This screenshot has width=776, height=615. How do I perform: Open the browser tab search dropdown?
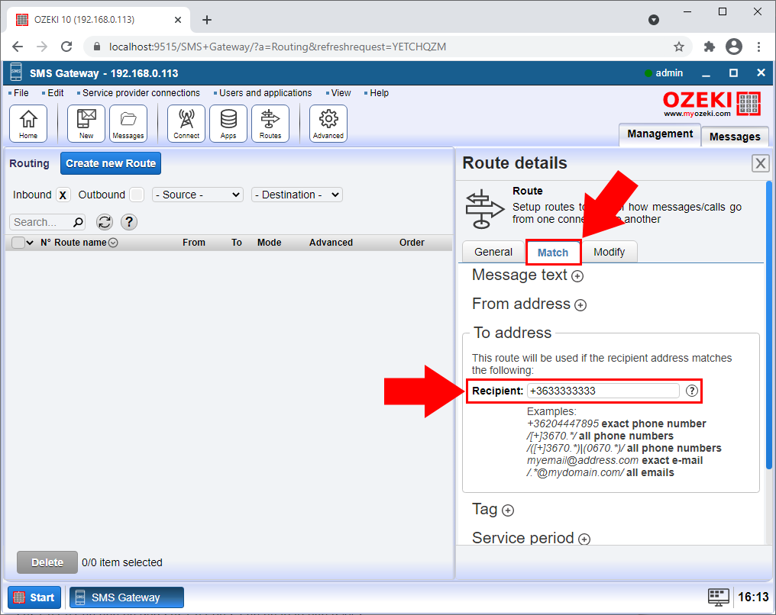pyautogui.click(x=654, y=20)
